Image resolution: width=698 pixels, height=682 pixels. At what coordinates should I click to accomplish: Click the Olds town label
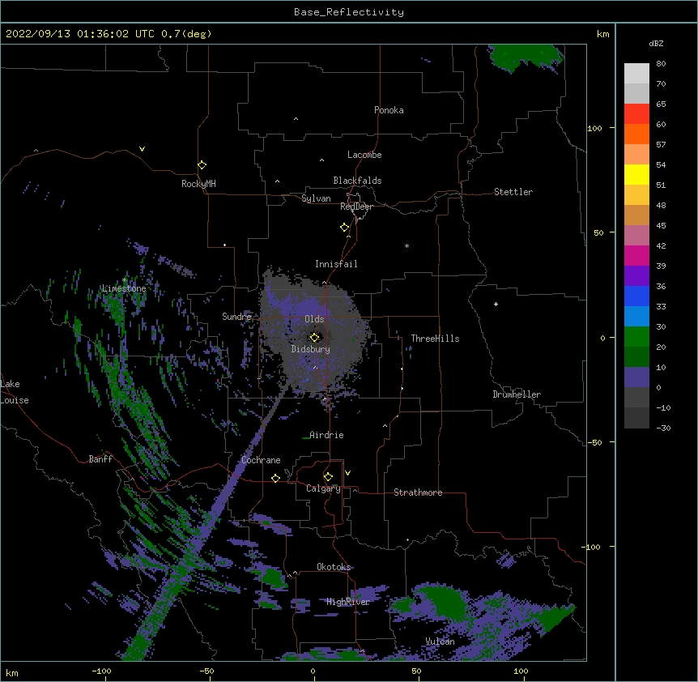point(314,319)
